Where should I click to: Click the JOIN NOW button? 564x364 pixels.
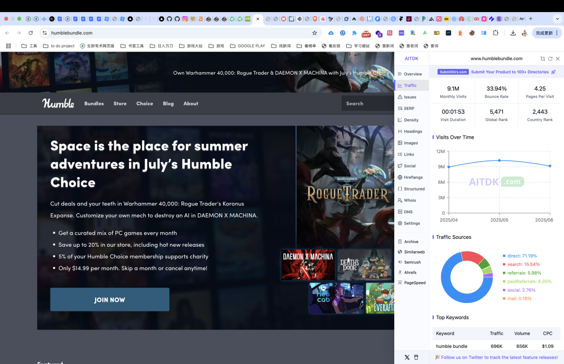[110, 300]
